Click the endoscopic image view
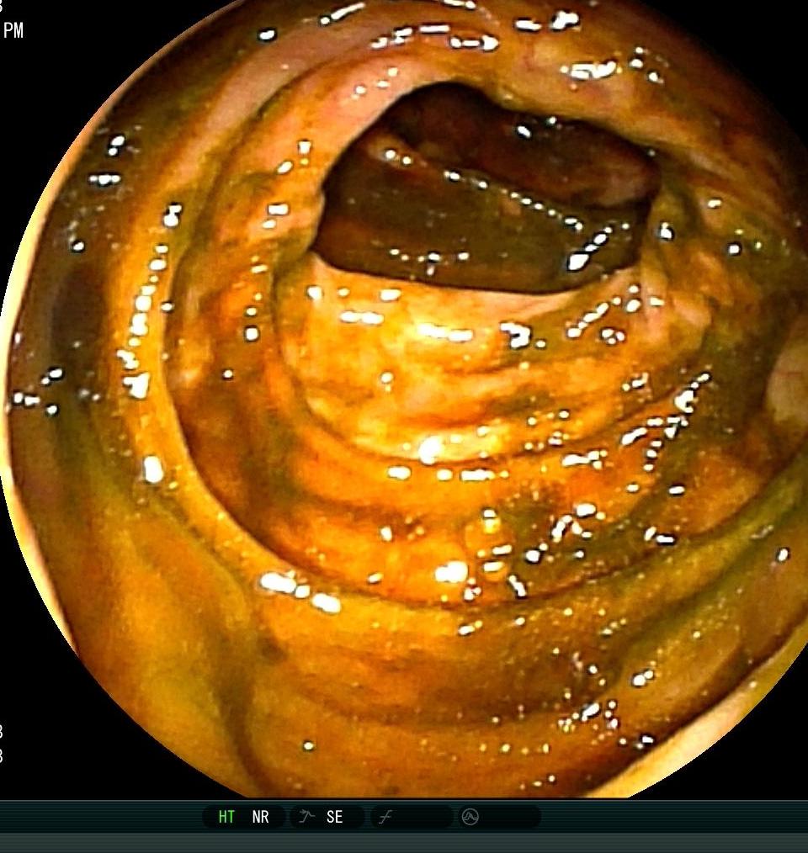808x853 pixels. coord(404,399)
